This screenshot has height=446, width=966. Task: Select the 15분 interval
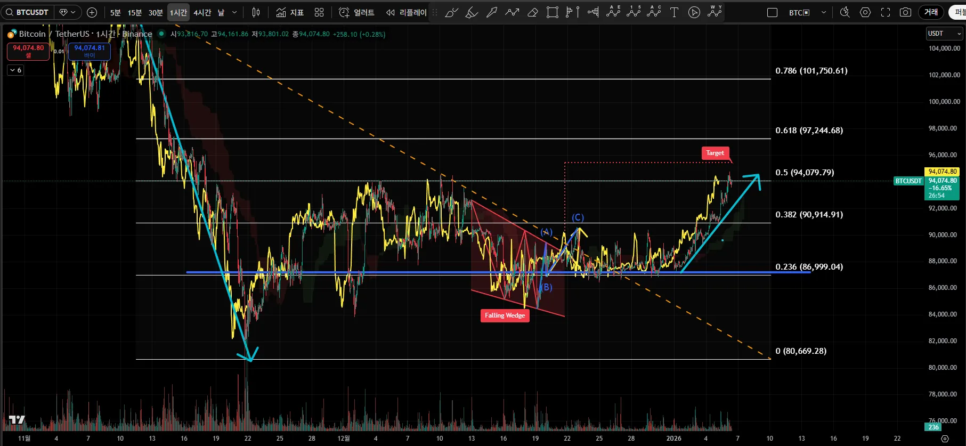[x=134, y=12]
